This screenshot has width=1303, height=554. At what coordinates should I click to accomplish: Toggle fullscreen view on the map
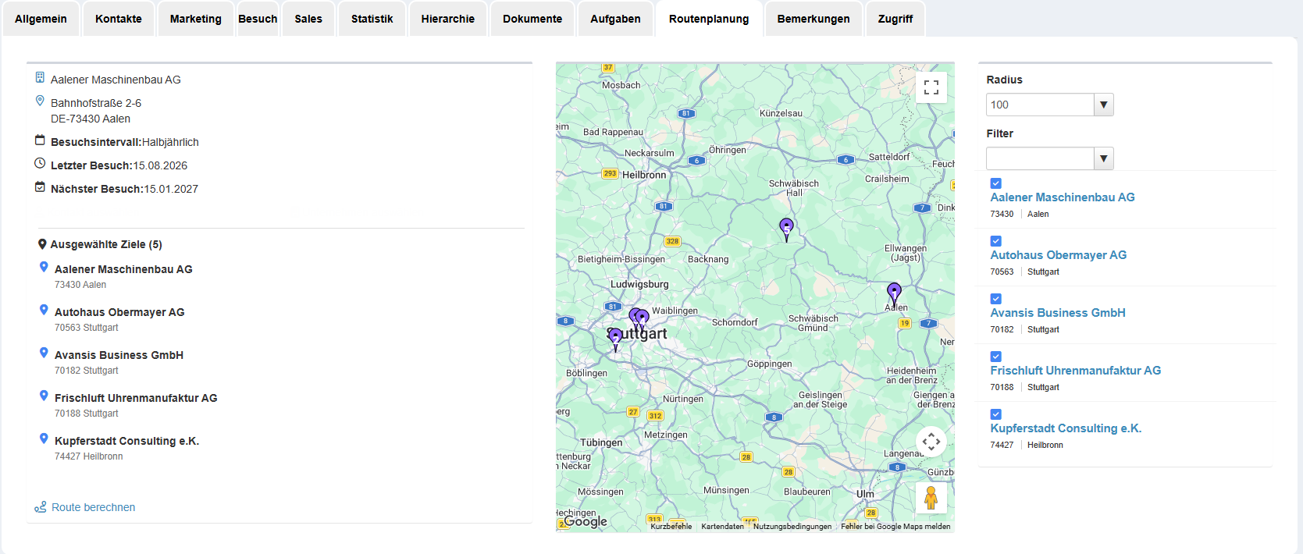pyautogui.click(x=931, y=87)
